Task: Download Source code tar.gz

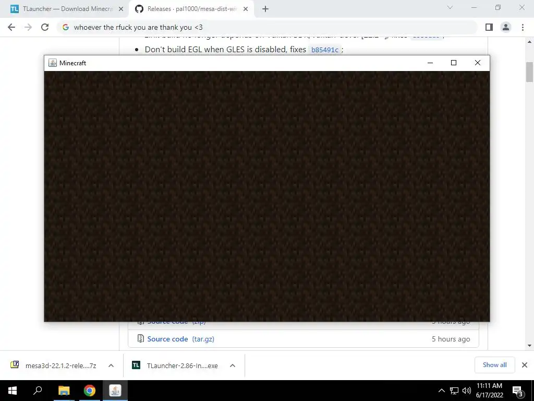Action: pyautogui.click(x=181, y=339)
